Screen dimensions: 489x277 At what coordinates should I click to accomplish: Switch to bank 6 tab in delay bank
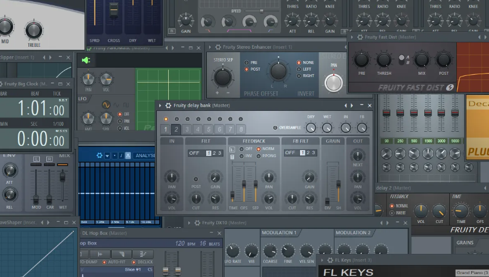coord(220,129)
